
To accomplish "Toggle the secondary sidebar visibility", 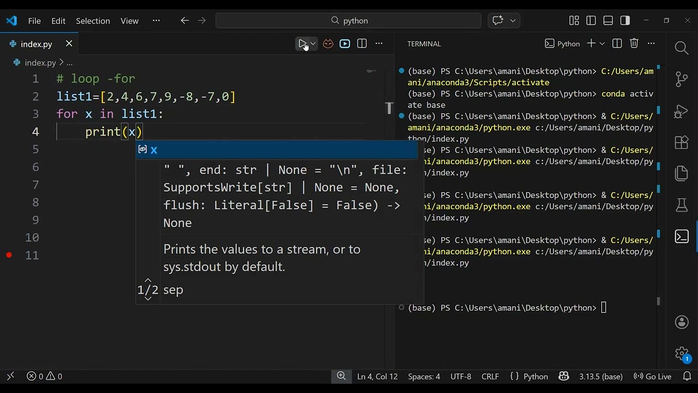I will 625,21.
